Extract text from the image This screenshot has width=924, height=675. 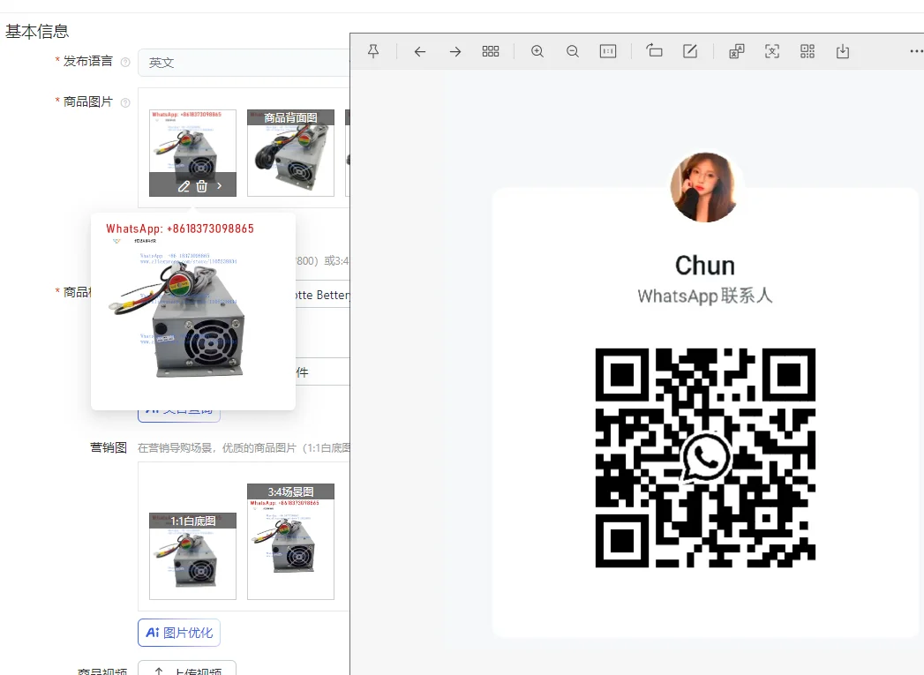click(772, 51)
